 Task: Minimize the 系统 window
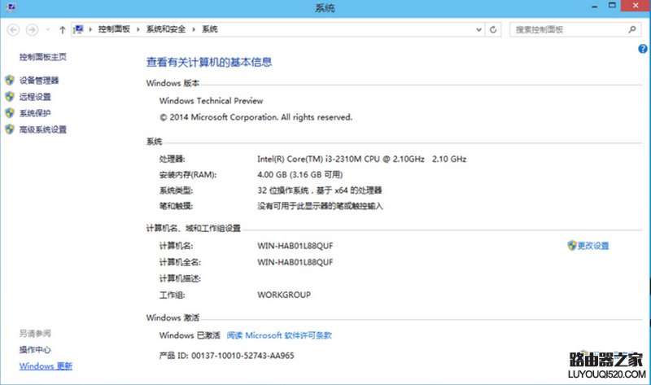click(595, 7)
